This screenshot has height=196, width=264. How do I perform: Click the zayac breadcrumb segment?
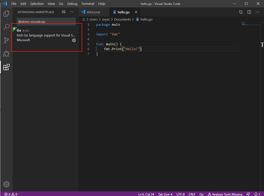click(x=106, y=20)
